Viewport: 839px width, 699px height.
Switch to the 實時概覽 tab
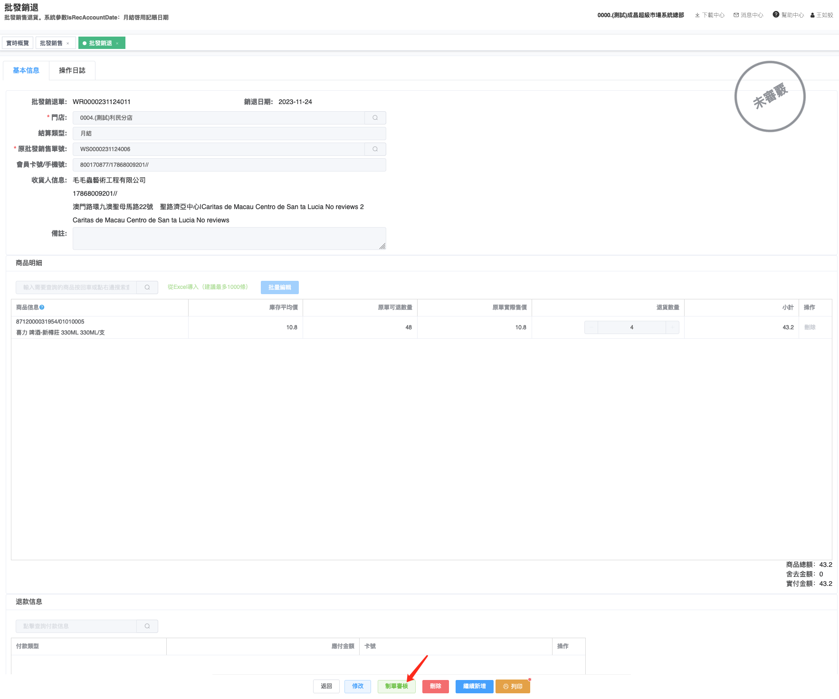18,43
